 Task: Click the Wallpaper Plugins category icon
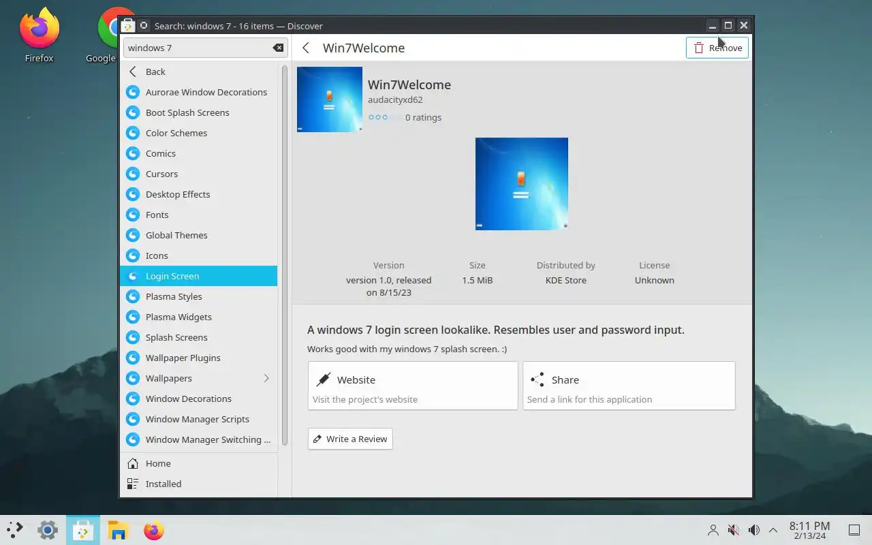click(133, 358)
